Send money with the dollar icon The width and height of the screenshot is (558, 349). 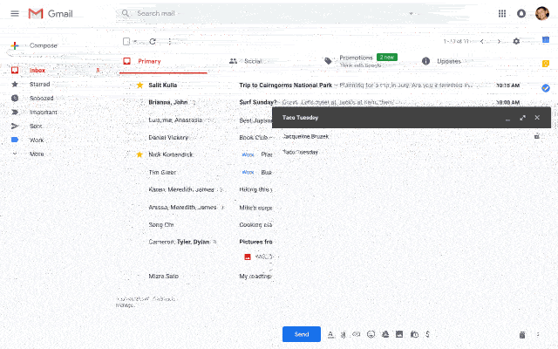pyautogui.click(x=428, y=334)
